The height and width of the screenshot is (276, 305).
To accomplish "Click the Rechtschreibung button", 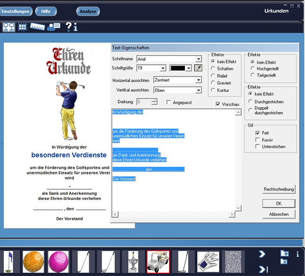I will coord(279,190).
